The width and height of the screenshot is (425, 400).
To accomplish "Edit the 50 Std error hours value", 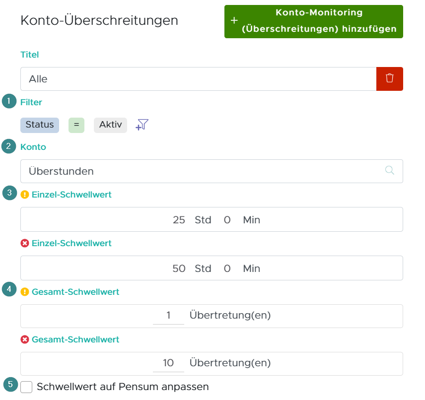I will coord(179,268).
